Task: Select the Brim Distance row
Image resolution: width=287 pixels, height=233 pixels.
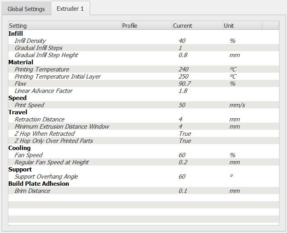Action: (x=144, y=191)
